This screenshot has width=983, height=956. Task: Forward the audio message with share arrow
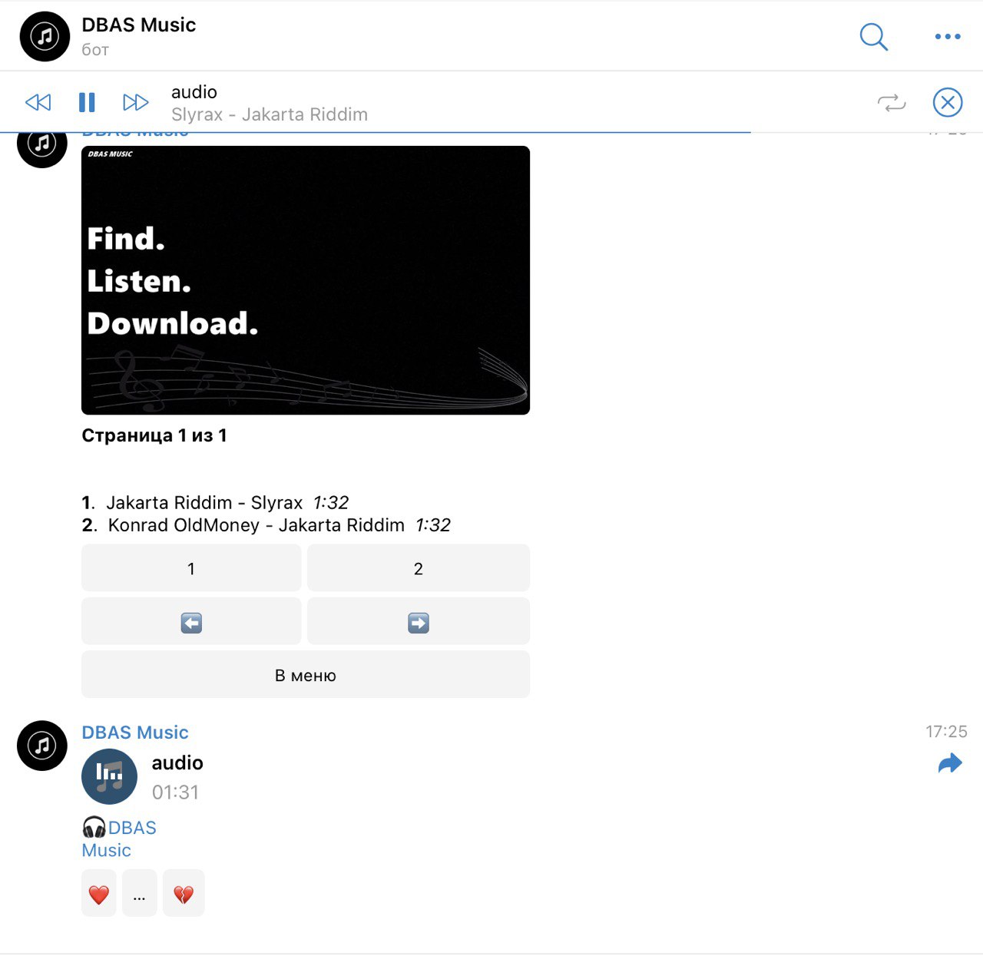950,763
